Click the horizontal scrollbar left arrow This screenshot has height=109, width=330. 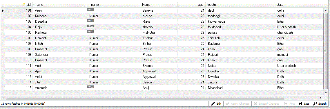click(3, 98)
